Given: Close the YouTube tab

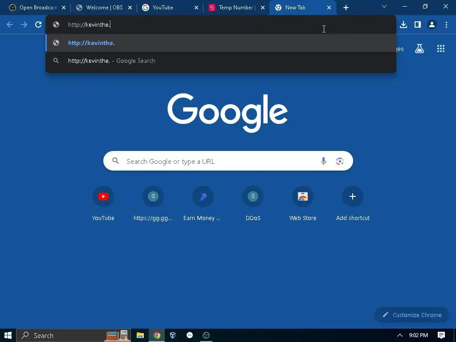Looking at the screenshot, I should [196, 8].
